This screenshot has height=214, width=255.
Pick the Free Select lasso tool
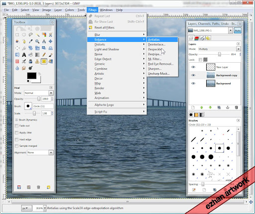[x=30, y=35]
